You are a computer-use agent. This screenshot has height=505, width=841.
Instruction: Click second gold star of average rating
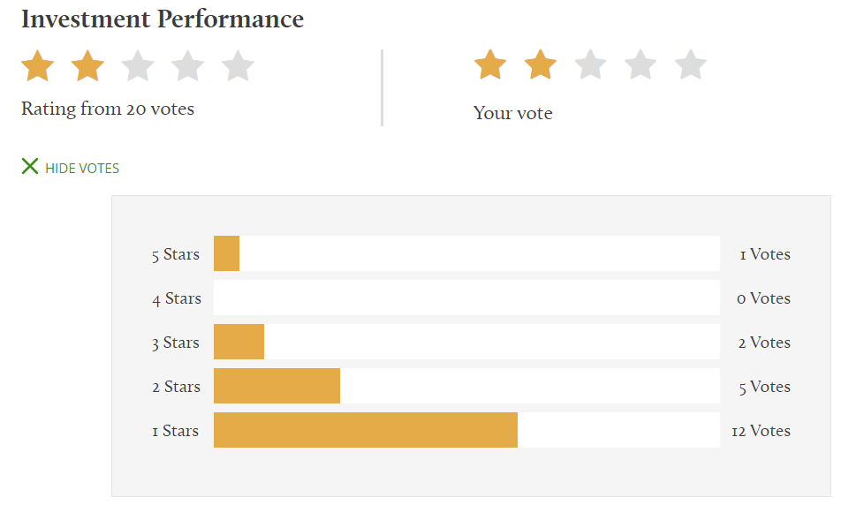tap(87, 66)
